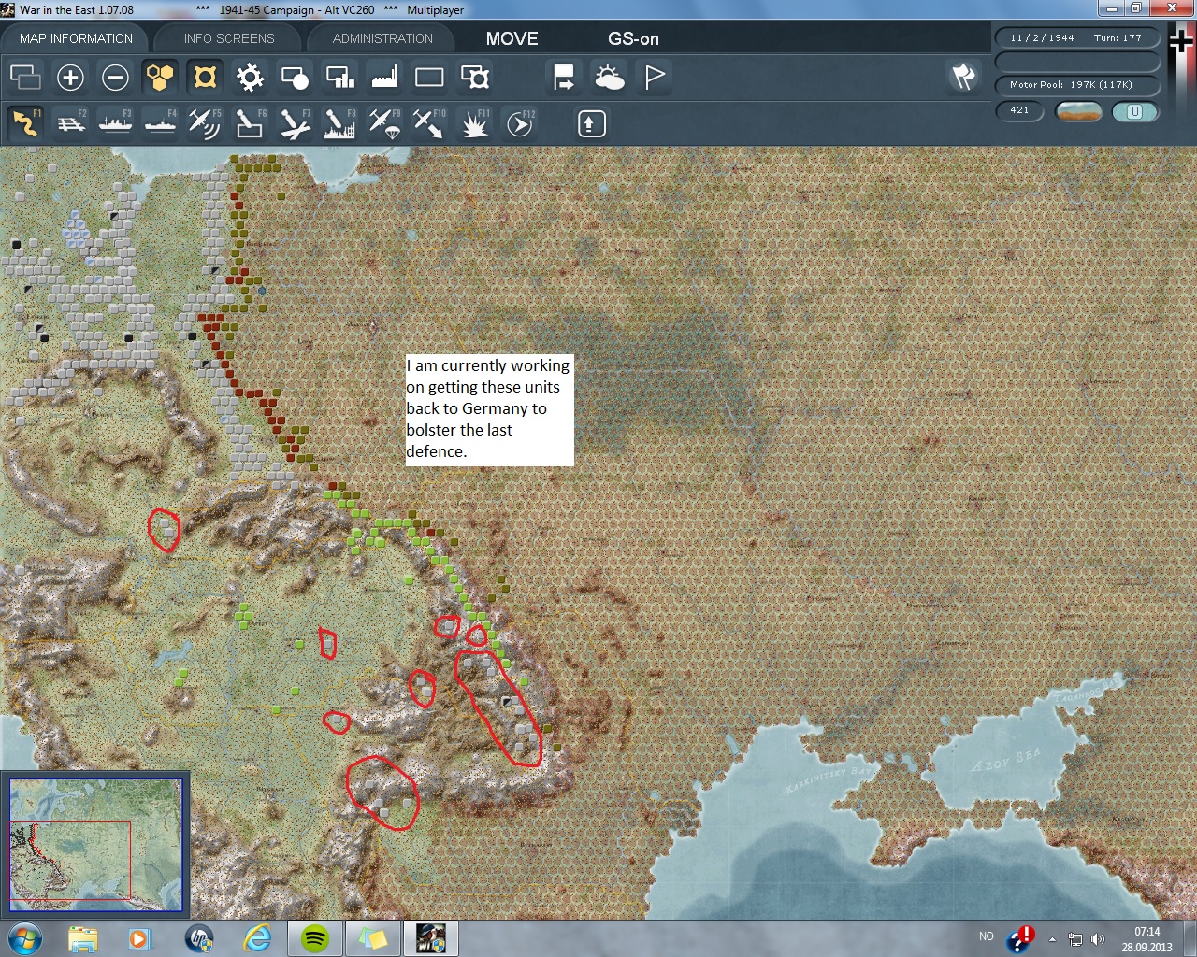Click the upload arrow box button

click(x=591, y=123)
